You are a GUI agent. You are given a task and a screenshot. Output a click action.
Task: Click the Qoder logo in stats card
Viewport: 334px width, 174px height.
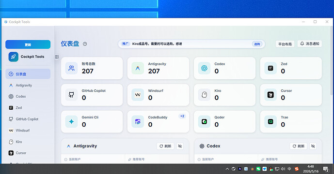[x=204, y=121]
